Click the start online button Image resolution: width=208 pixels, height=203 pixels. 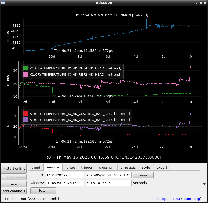pos(14,168)
